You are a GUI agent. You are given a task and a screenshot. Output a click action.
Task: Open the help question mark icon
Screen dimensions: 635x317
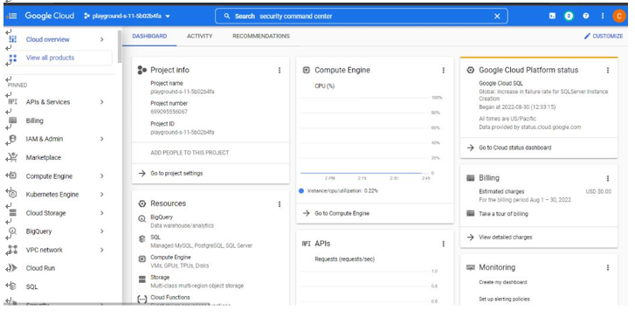coord(585,17)
